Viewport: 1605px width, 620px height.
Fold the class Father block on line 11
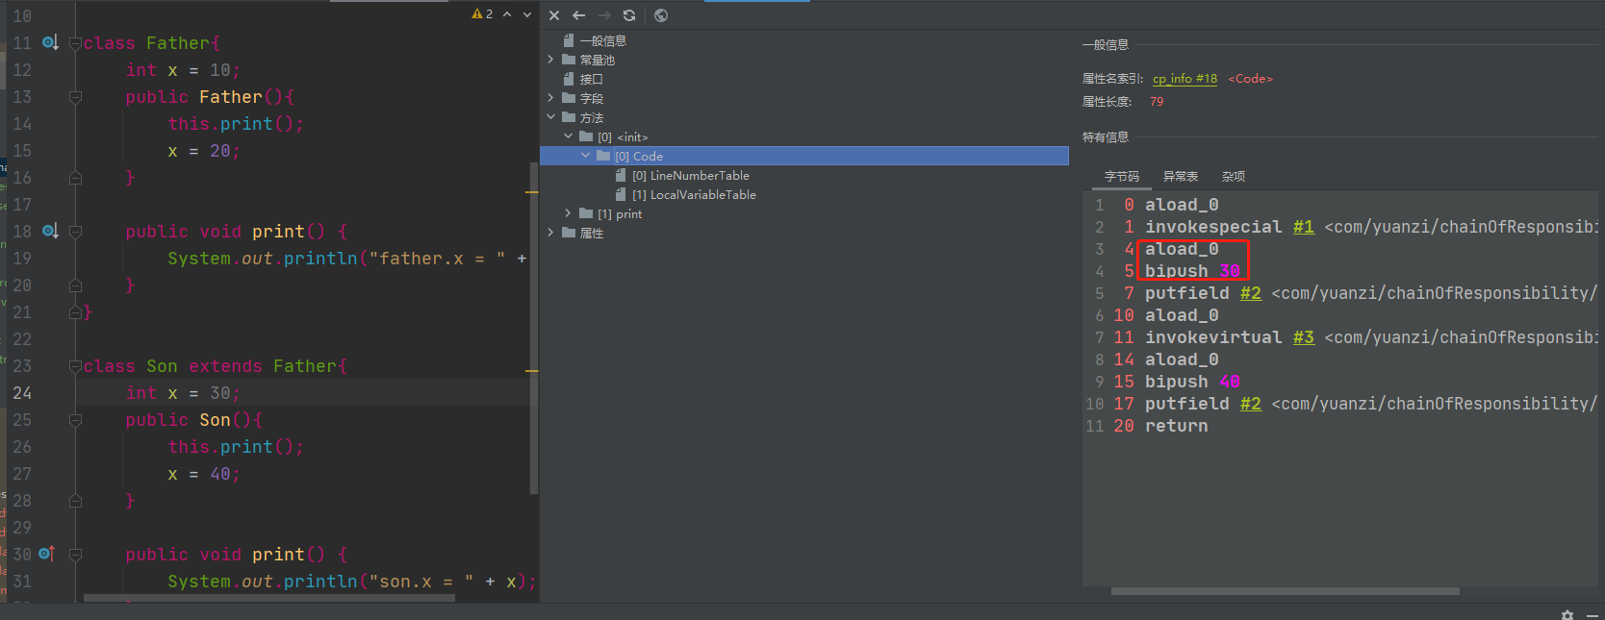pyautogui.click(x=75, y=43)
